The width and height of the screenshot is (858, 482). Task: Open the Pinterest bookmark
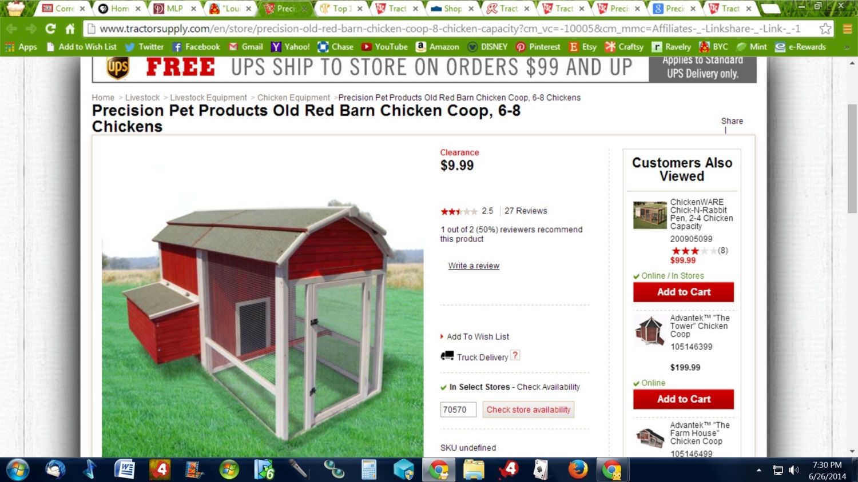pos(538,47)
